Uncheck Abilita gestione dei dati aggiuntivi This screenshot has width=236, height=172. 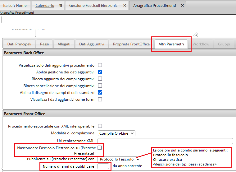point(100,72)
